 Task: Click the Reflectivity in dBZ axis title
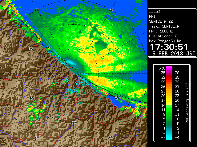pyautogui.click(x=187, y=103)
